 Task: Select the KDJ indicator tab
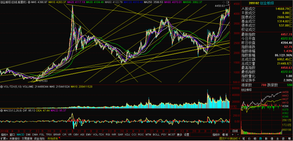127,135
